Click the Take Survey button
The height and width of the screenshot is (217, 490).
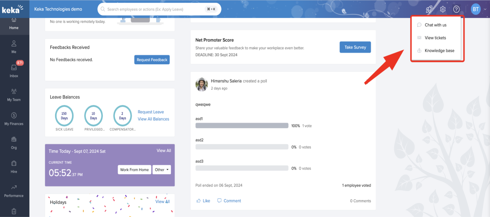[x=355, y=47]
